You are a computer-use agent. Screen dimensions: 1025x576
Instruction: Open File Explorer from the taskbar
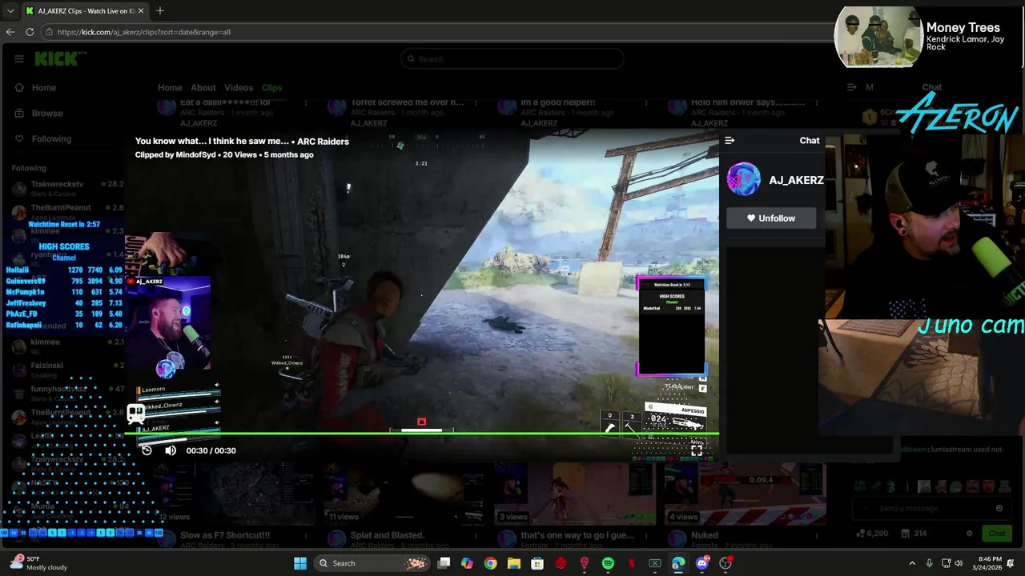coord(514,563)
